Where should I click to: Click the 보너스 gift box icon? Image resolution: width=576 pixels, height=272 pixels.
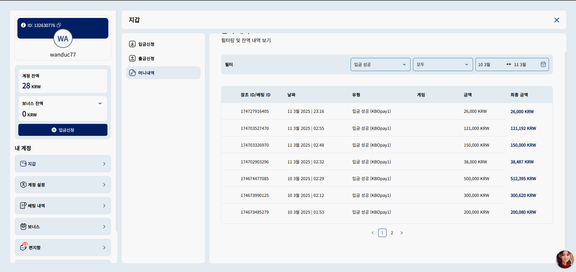tap(23, 227)
